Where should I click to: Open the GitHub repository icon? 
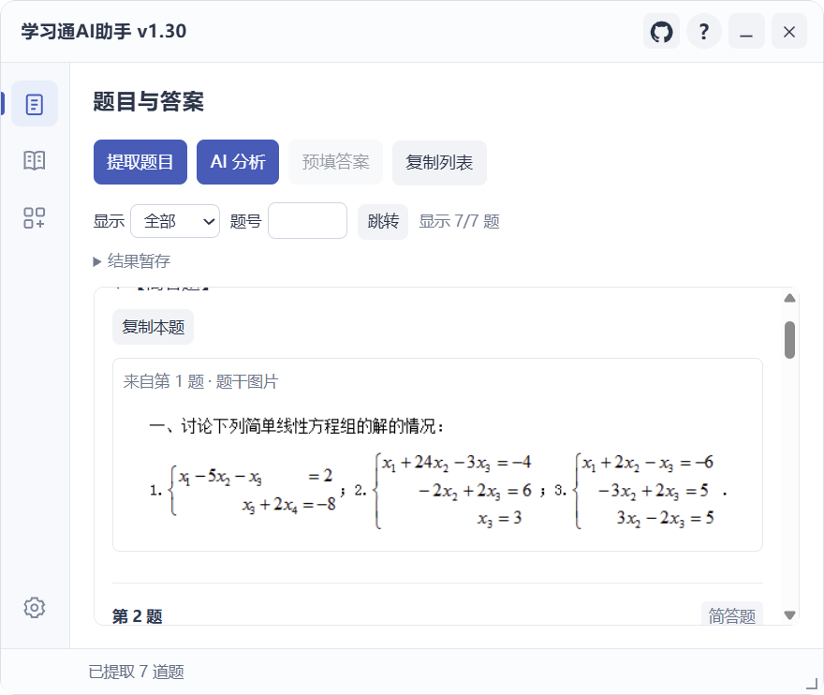661,32
